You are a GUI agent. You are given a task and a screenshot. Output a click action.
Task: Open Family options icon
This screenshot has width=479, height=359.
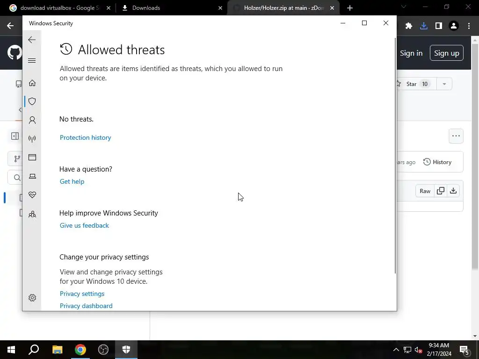coord(32,214)
